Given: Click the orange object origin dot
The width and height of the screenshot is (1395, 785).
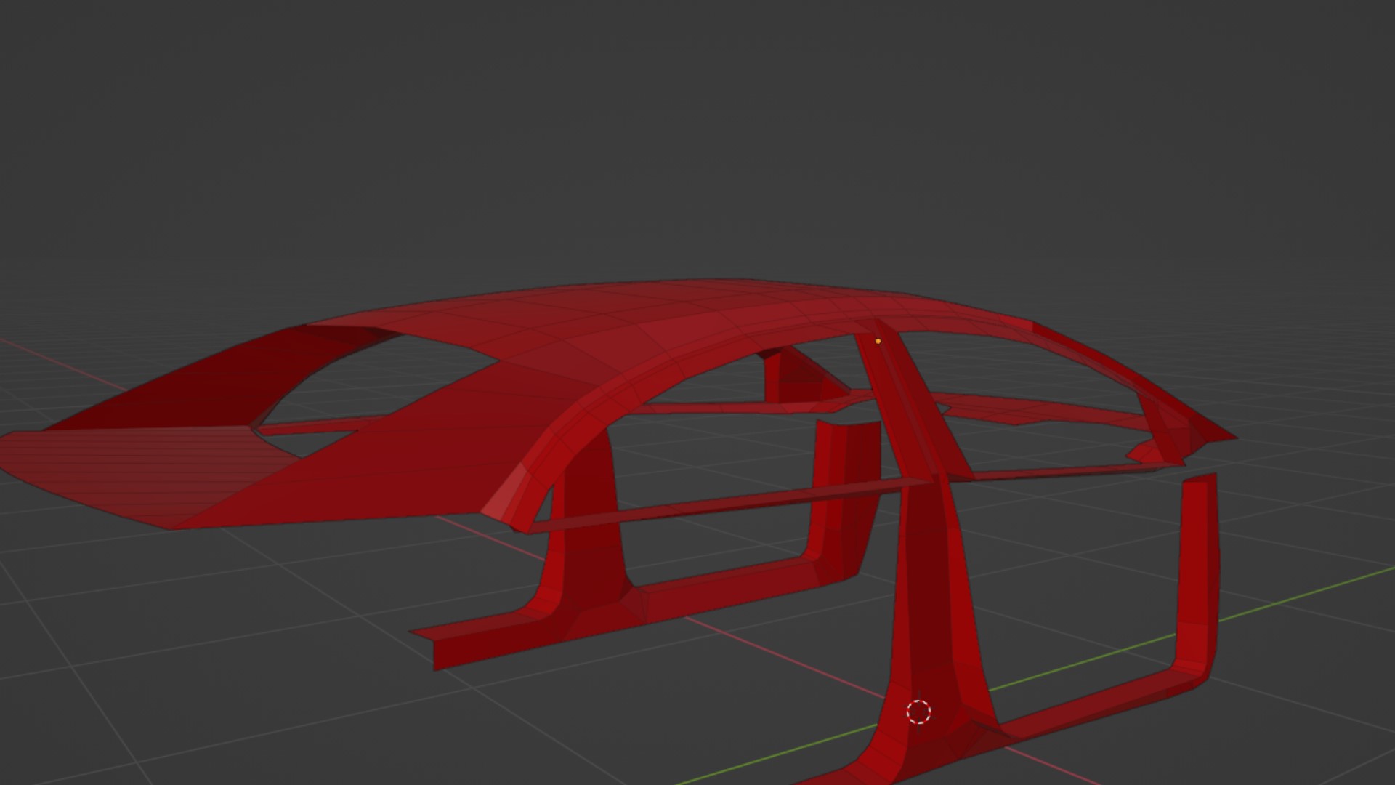Looking at the screenshot, I should [878, 341].
